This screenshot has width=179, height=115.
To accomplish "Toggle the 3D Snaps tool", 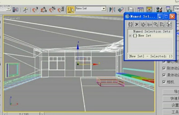I will pyautogui.click(x=35, y=10).
